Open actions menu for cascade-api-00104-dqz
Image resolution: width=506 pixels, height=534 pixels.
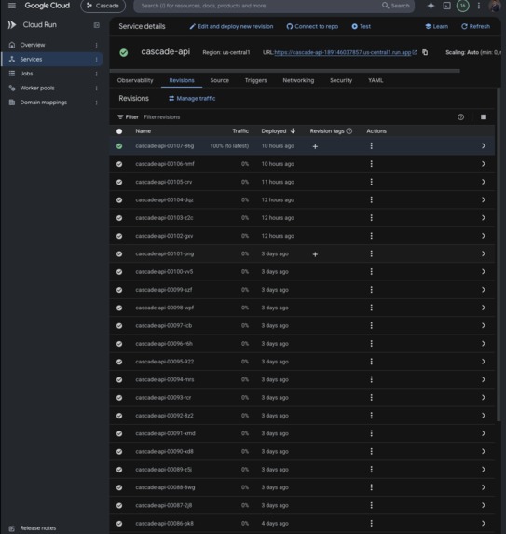[x=372, y=199]
